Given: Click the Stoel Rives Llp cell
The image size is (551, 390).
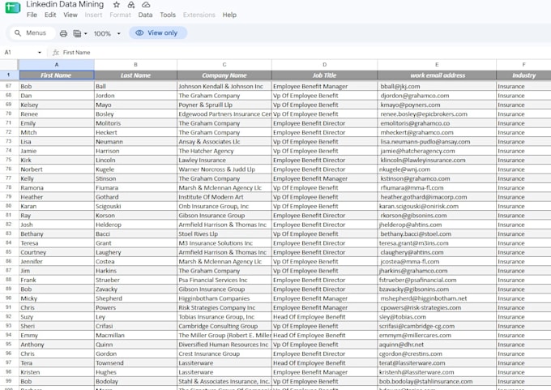Looking at the screenshot, I should 224,234.
